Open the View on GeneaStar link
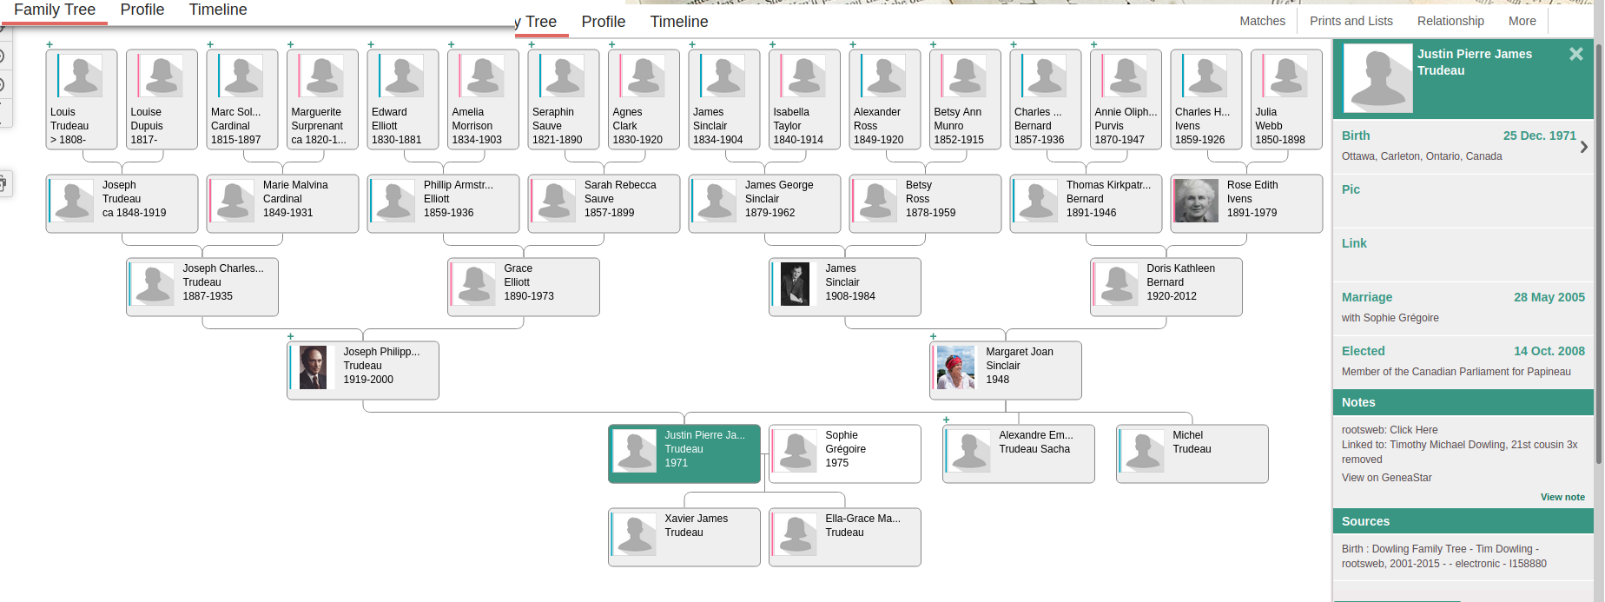 click(1386, 478)
